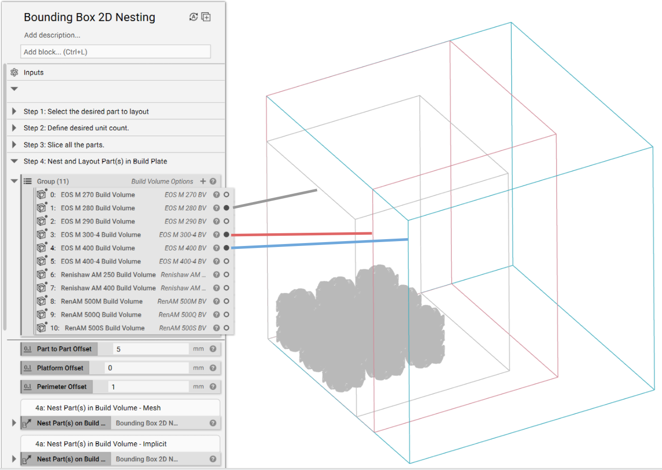Open help for Platform Offset
This screenshot has height=470, width=662.
(213, 368)
